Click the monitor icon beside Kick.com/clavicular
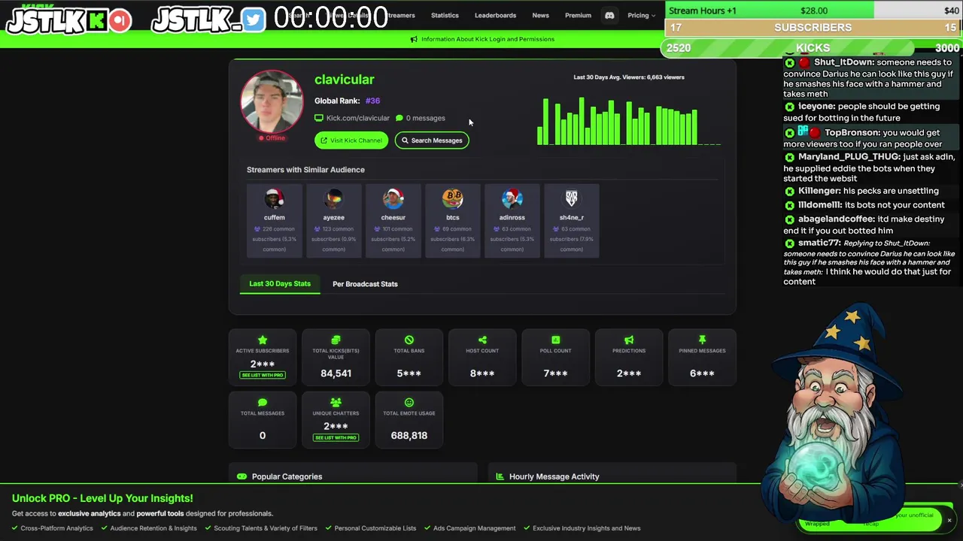Viewport: 963px width, 541px height. point(319,118)
